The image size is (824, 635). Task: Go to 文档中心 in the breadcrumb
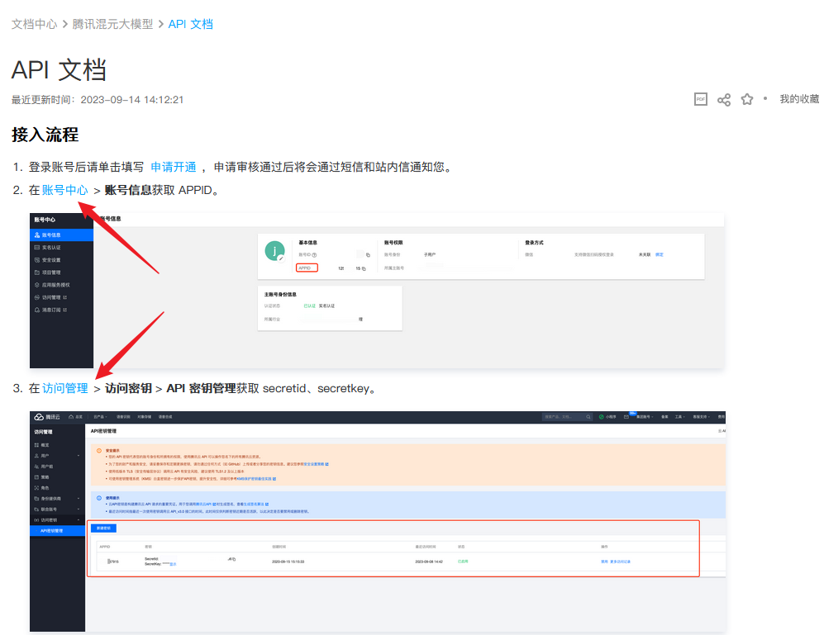pos(34,24)
